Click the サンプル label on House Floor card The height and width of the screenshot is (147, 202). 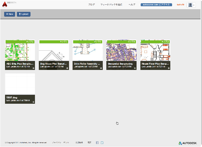click(x=165, y=42)
